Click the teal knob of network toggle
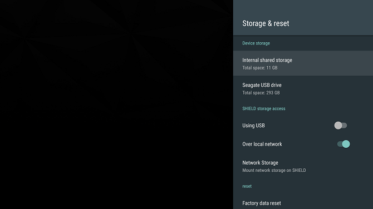This screenshot has width=373, height=209. (x=346, y=144)
